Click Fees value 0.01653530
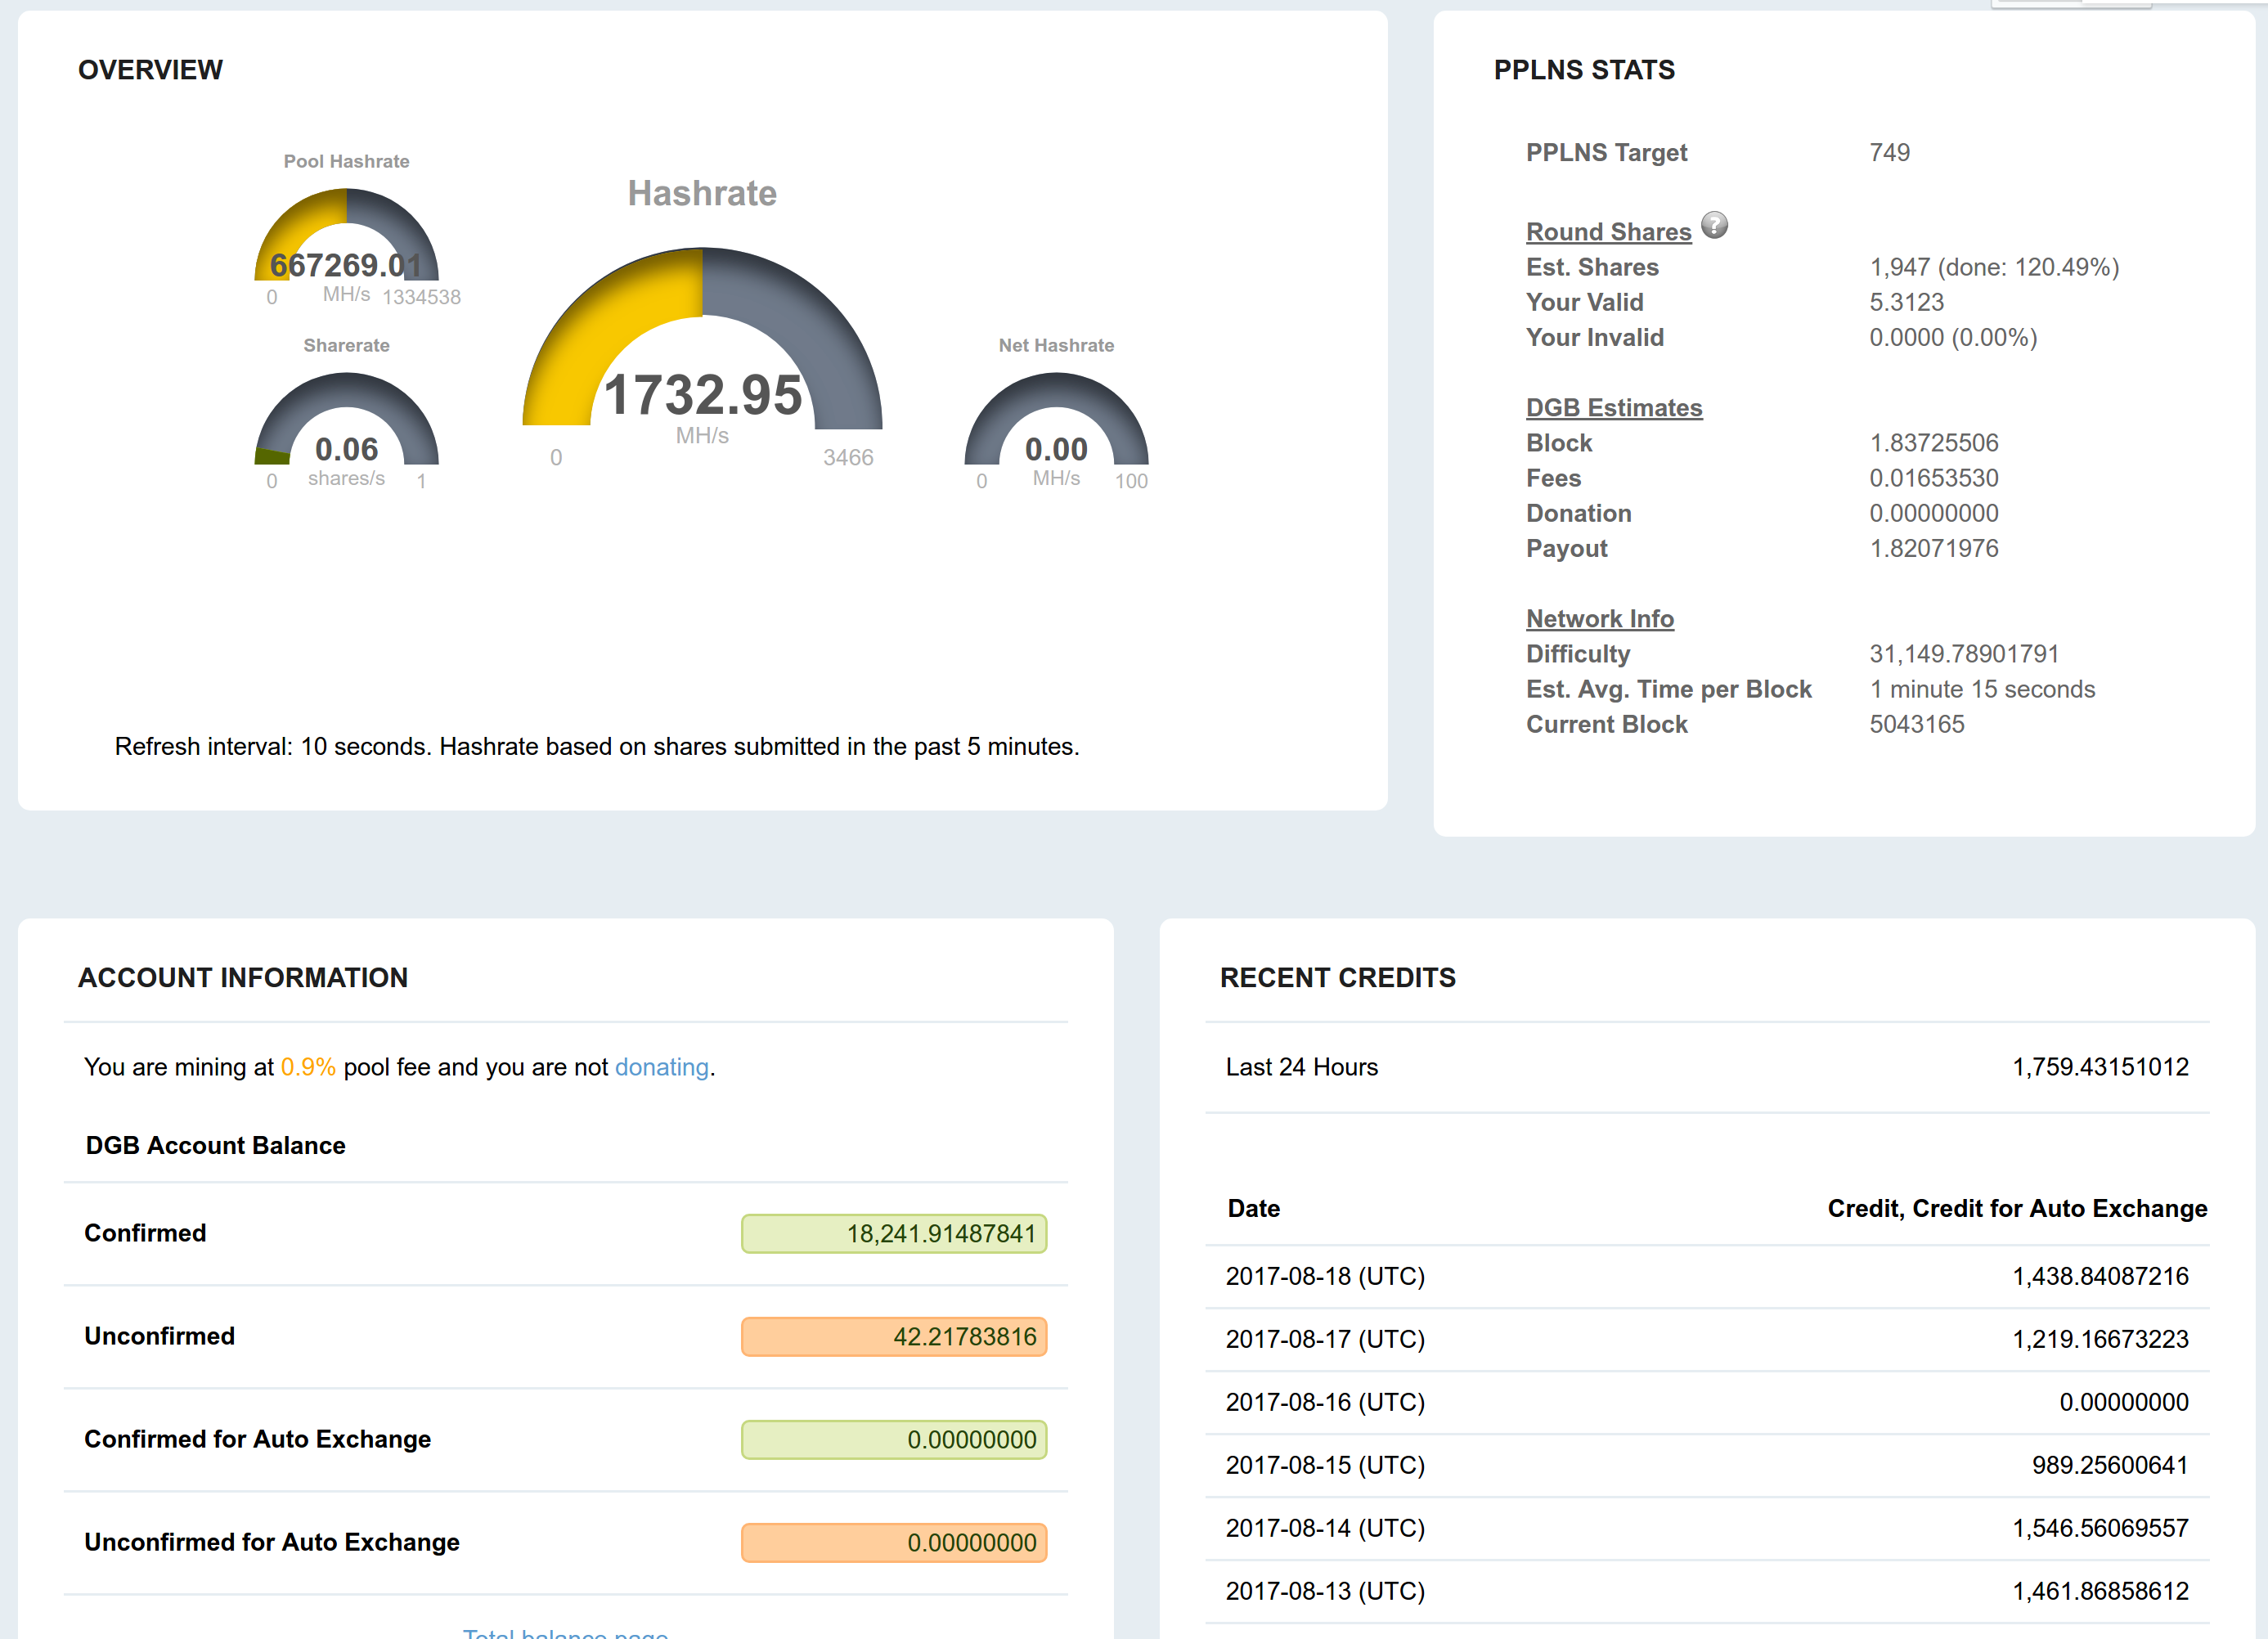 click(1934, 478)
